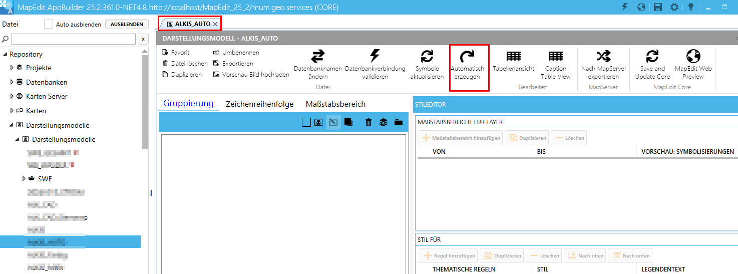Click Datei löschen trash item
Viewport: 738px width, 274px height.
[x=185, y=63]
